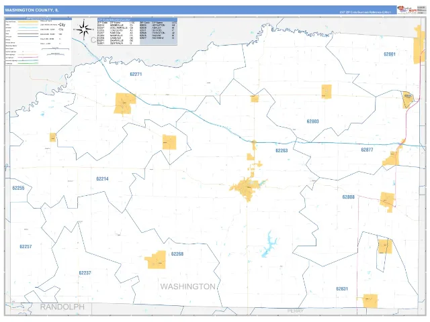This screenshot has height=322, width=430.
Task: Click the PERRY county label
Action: click(x=296, y=311)
